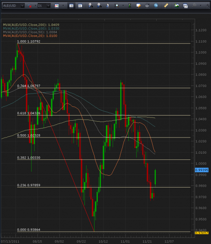
Task: Select the MVA 100 indicator label
Action: tap(31, 28)
